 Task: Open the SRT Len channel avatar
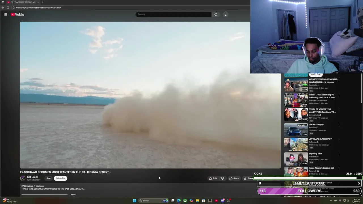point(22,178)
